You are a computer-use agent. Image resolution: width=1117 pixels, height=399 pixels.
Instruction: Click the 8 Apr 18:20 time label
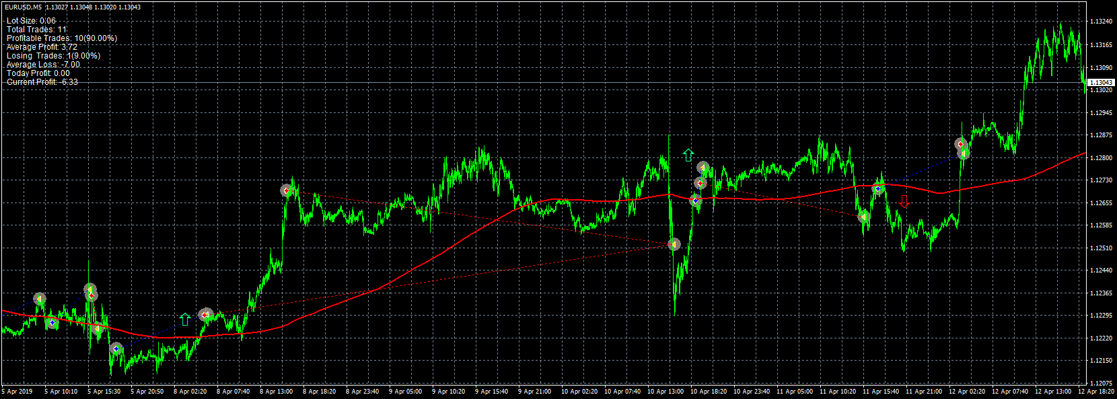click(x=320, y=392)
